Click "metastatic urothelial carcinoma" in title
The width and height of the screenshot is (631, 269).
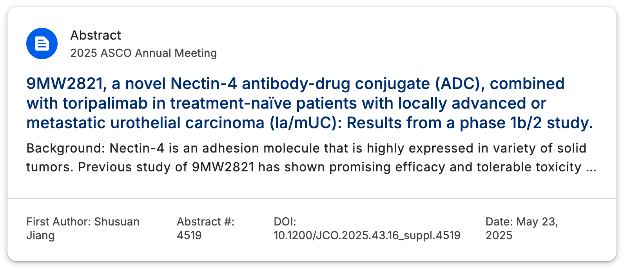(145, 123)
